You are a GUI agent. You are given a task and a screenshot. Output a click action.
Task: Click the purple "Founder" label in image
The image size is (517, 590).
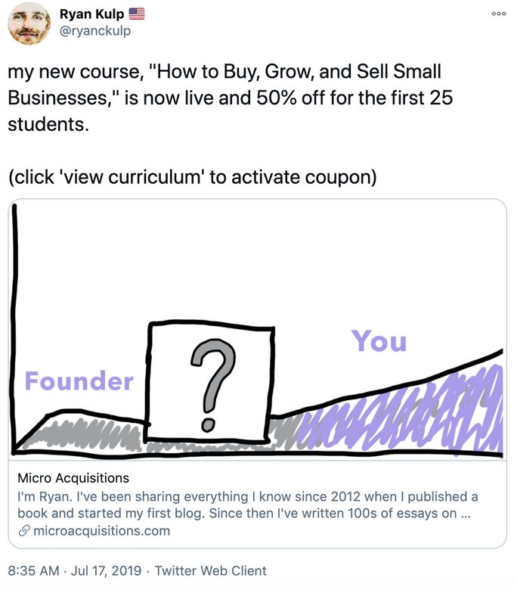pos(79,380)
